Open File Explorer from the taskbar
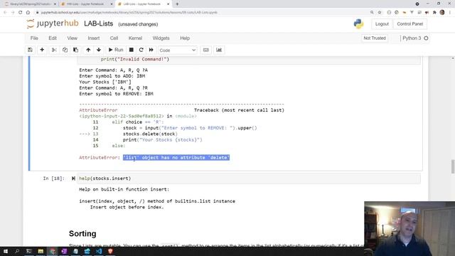 click(x=41, y=251)
